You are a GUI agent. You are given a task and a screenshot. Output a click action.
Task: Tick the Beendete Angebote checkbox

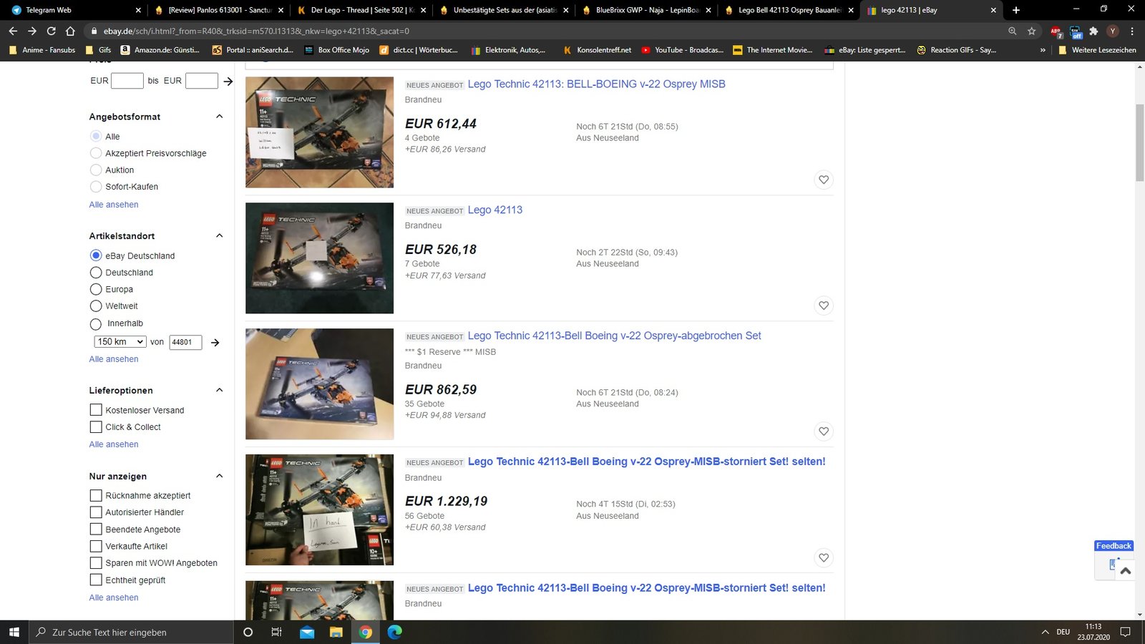96,530
